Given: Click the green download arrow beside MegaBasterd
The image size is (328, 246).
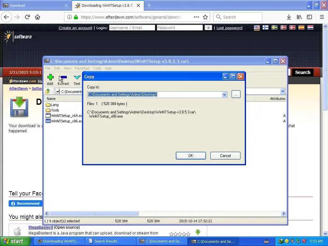Looking at the screenshot, I should click(198, 232).
